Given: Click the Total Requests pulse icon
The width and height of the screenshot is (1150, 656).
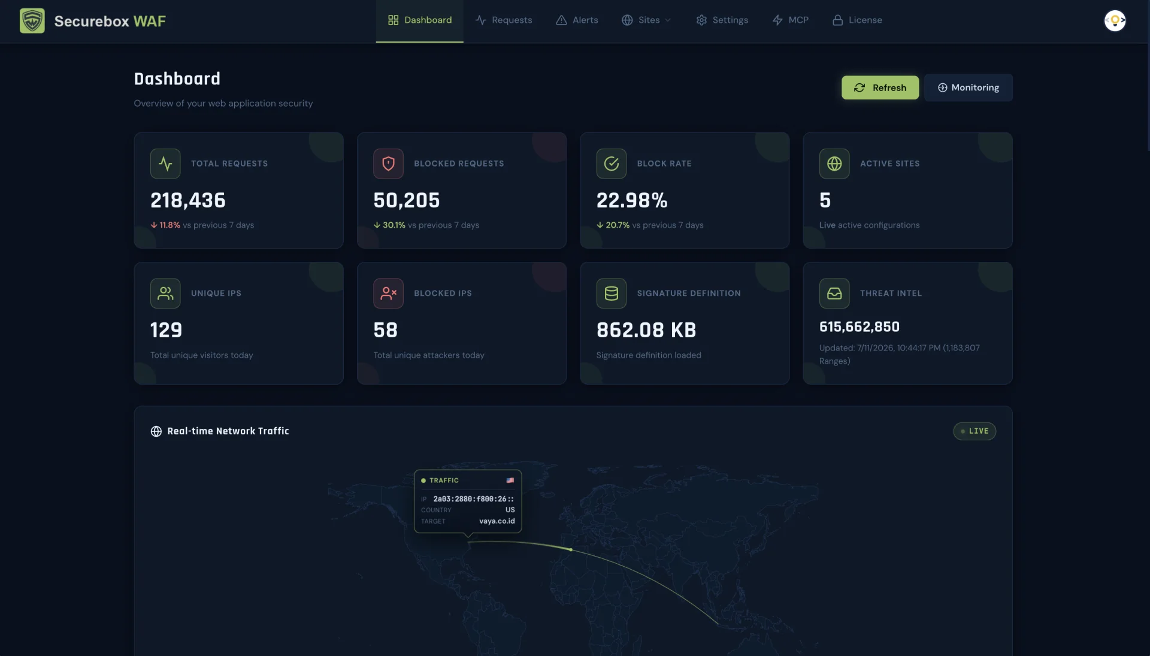Looking at the screenshot, I should click(x=165, y=164).
